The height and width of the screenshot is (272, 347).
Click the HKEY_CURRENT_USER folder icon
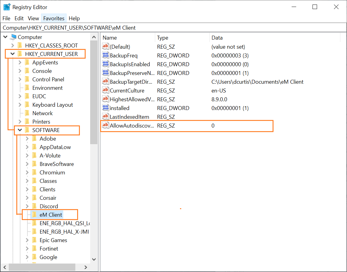20,54
